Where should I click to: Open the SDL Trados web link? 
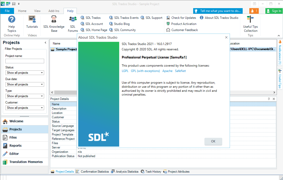coord(91,18)
